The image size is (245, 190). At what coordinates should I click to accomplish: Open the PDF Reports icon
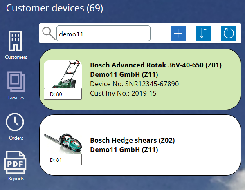(15, 162)
